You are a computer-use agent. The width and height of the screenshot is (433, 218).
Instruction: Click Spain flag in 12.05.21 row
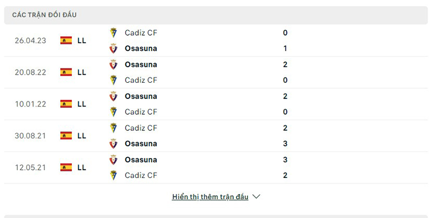pyautogui.click(x=66, y=167)
